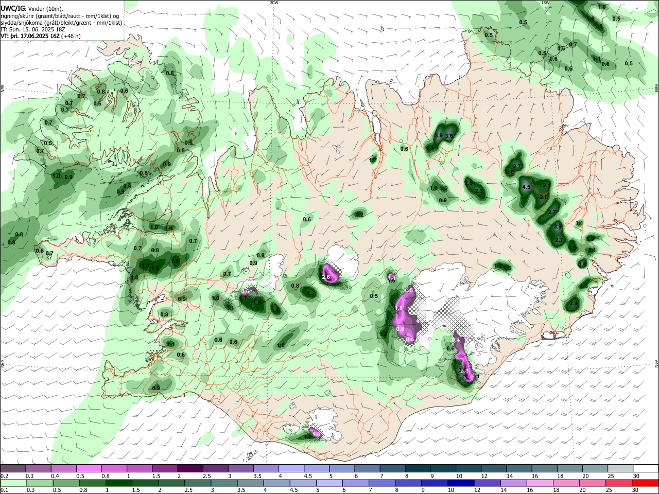Screen dimensions: 659x494
Task: Click the 2.4 precipitation value on the map
Action: pyautogui.click(x=574, y=304)
